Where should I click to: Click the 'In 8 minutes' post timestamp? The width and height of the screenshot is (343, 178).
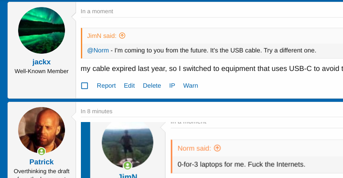96,111
